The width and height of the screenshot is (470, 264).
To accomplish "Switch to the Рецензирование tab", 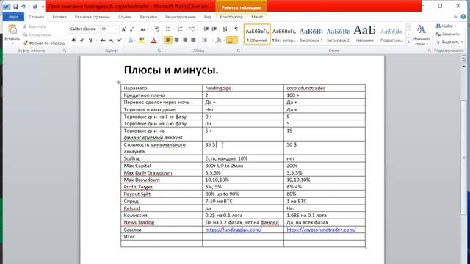I will [x=181, y=17].
